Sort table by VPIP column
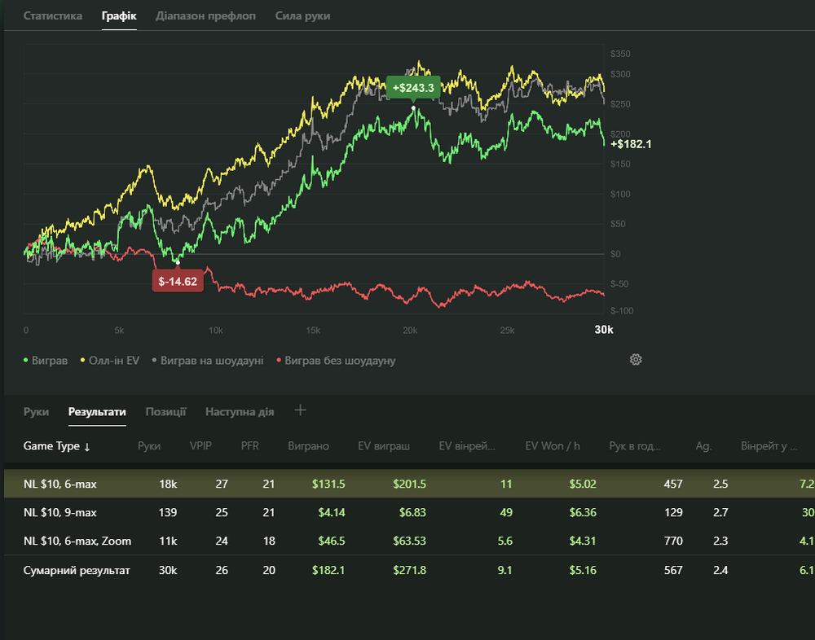815x640 pixels. coord(199,446)
